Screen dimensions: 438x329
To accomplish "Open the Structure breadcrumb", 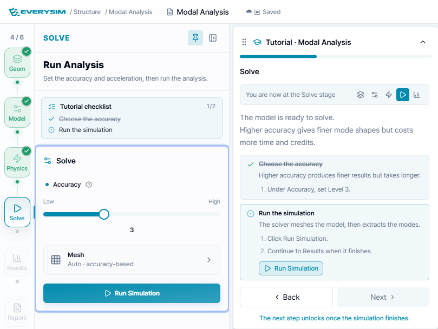I will pyautogui.click(x=87, y=12).
